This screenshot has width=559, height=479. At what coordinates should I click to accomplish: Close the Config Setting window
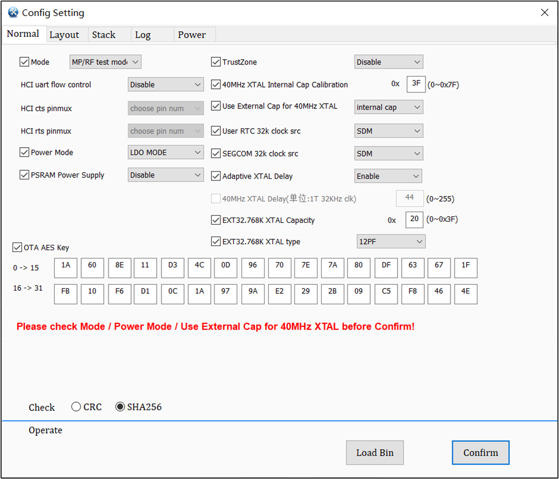pyautogui.click(x=544, y=13)
